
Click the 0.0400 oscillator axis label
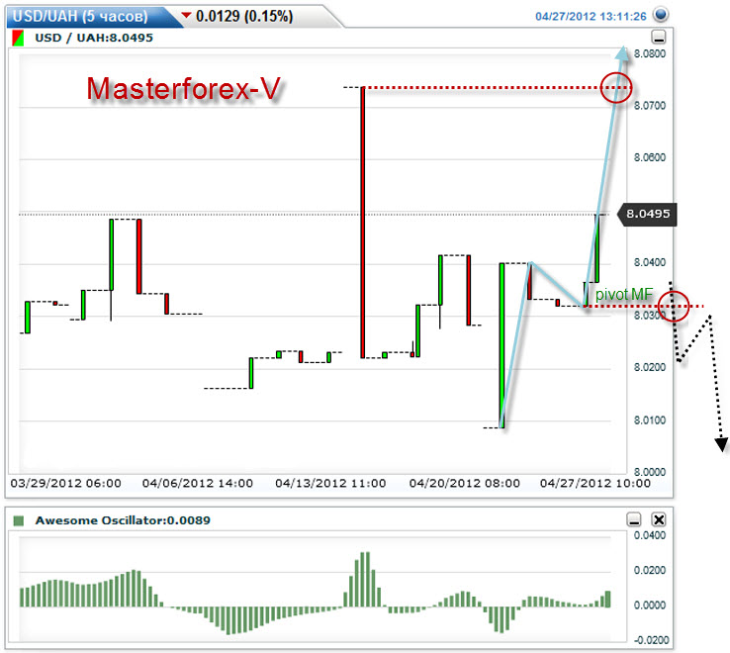click(650, 535)
